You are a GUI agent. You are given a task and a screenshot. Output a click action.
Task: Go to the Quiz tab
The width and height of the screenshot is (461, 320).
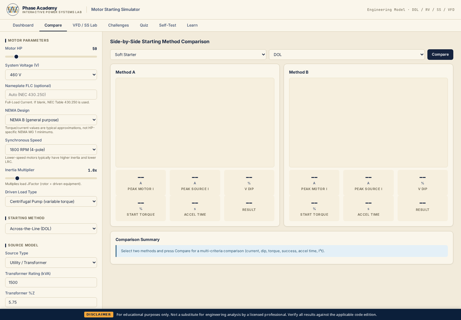[144, 25]
